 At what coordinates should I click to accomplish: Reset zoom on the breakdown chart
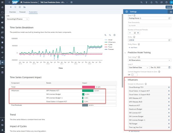click(x=114, y=35)
